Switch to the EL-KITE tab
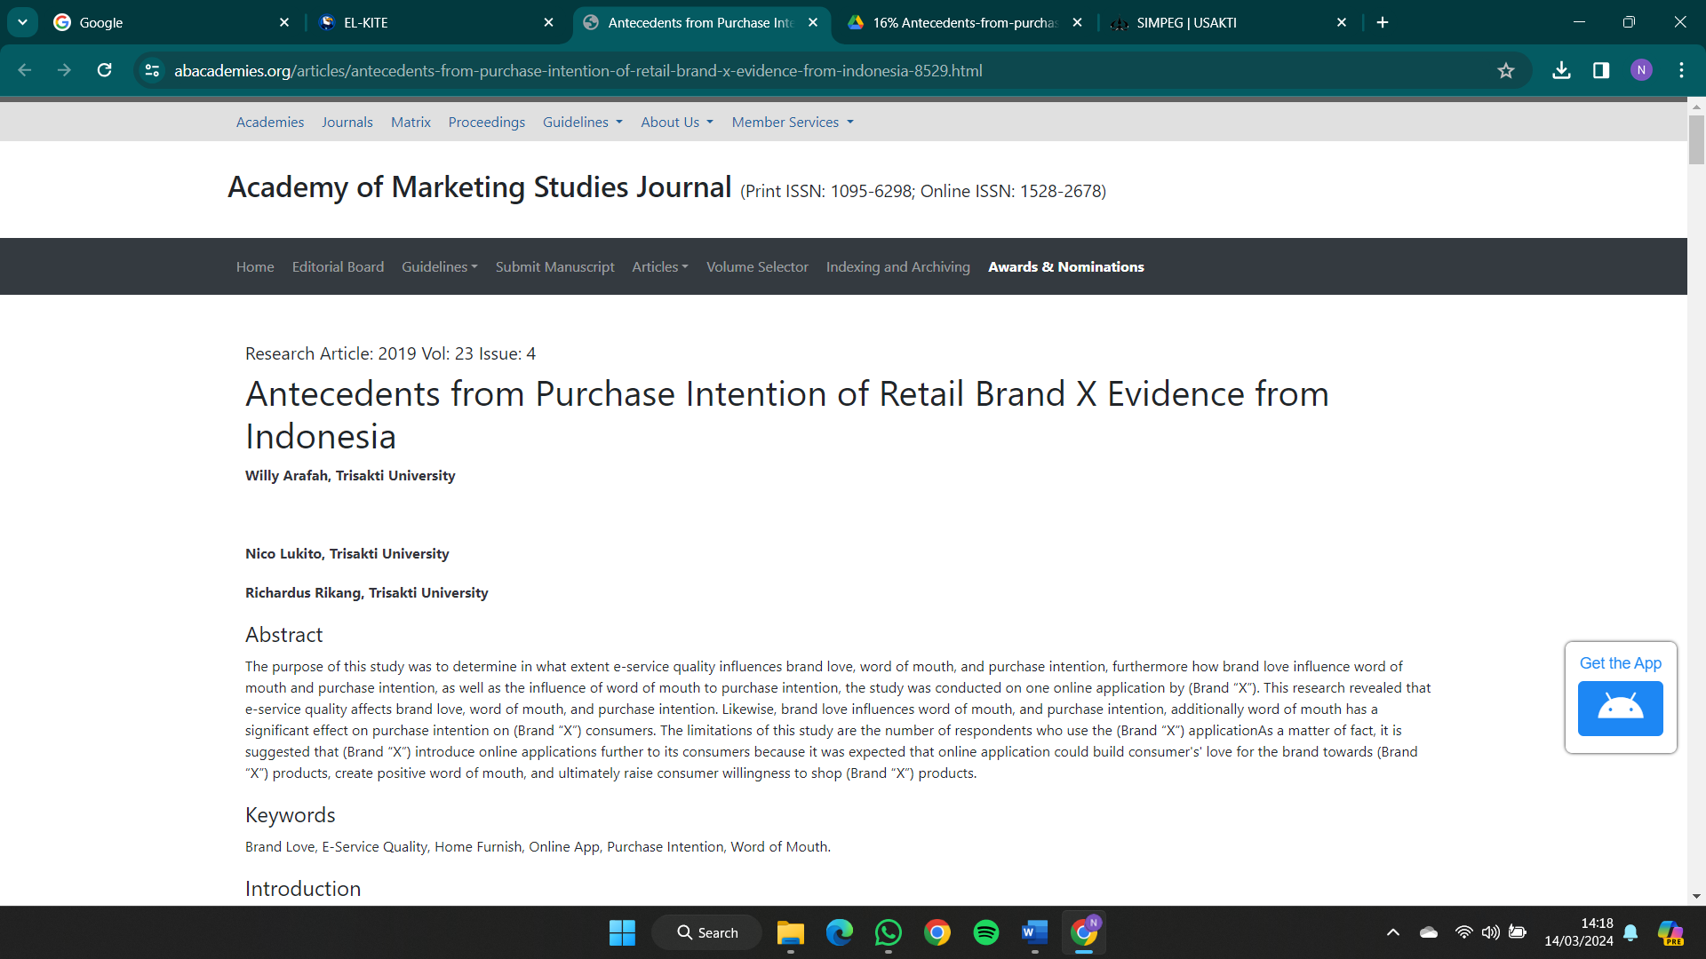 pyautogui.click(x=435, y=22)
